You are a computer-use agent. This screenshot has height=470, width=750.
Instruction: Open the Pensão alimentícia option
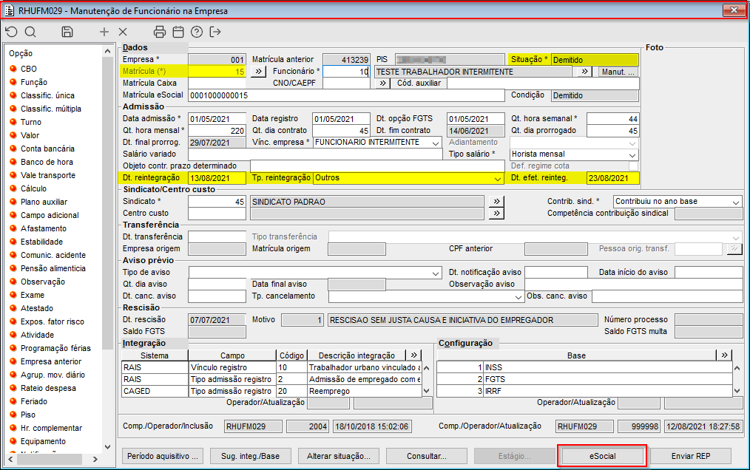pos(53,268)
